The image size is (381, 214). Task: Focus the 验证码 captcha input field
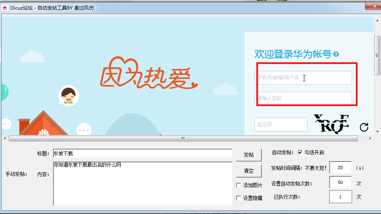click(281, 125)
